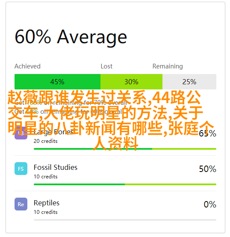230x237 pixels.
Task: Click the 0% score for Reptiles
Action: pyautogui.click(x=210, y=204)
